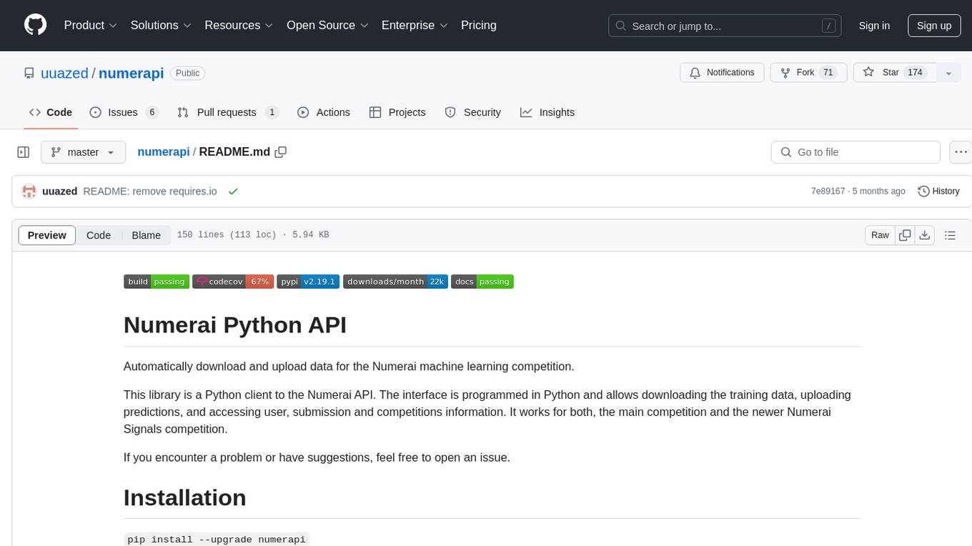The height and width of the screenshot is (546, 972).
Task: Expand the Open Source menu
Action: point(327,25)
